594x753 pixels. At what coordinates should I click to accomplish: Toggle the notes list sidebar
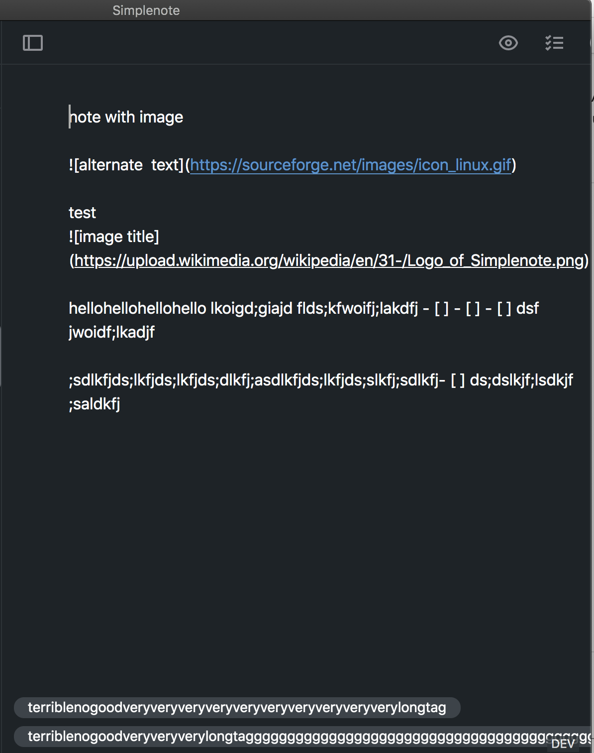[32, 43]
